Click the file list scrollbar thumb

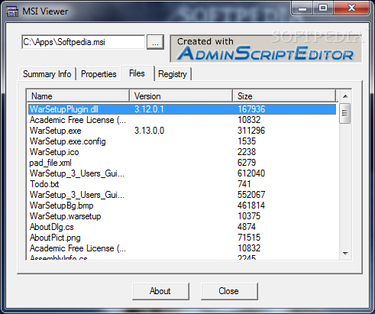click(345, 113)
